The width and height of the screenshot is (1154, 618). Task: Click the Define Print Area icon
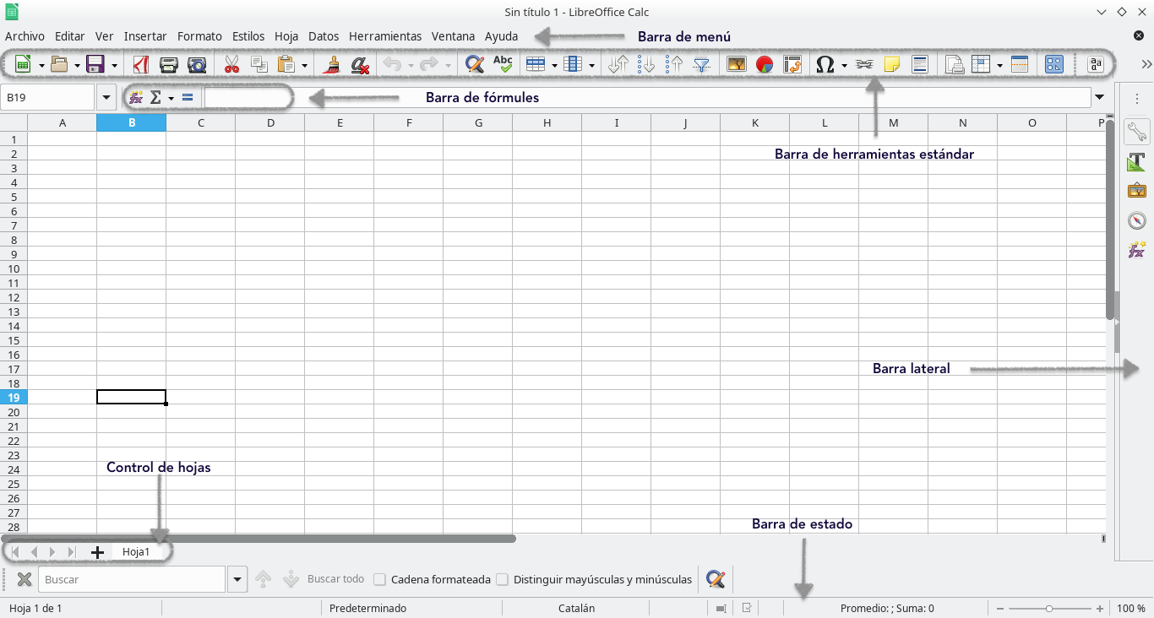[x=954, y=64]
